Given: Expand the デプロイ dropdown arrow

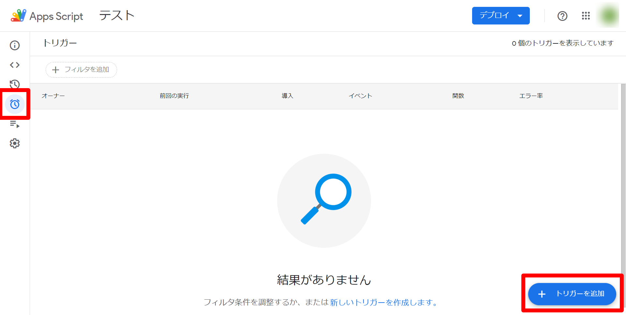Looking at the screenshot, I should coord(520,15).
